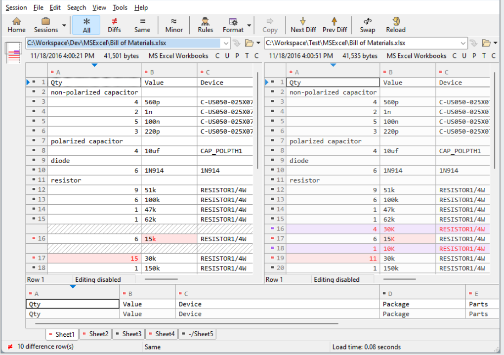The width and height of the screenshot is (504, 355).
Task: Open the Rules dialog icon
Action: (x=205, y=25)
